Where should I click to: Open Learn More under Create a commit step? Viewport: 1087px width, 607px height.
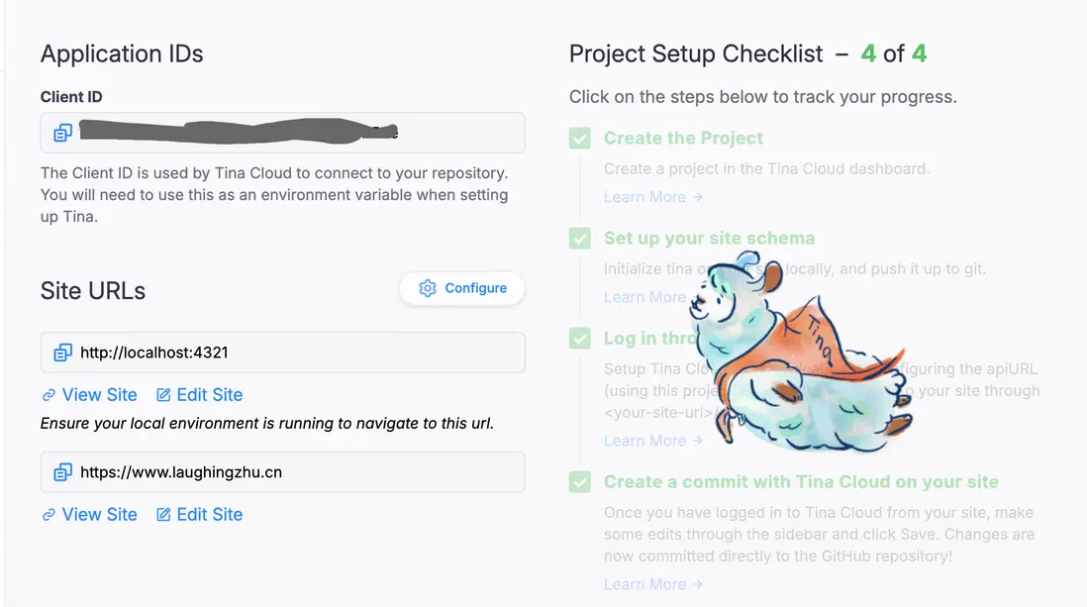point(653,584)
